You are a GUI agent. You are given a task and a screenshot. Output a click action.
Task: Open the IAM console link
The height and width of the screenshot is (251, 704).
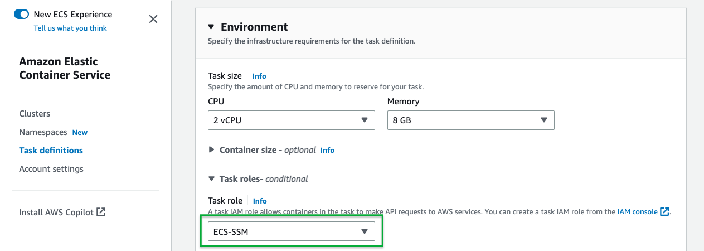(637, 212)
